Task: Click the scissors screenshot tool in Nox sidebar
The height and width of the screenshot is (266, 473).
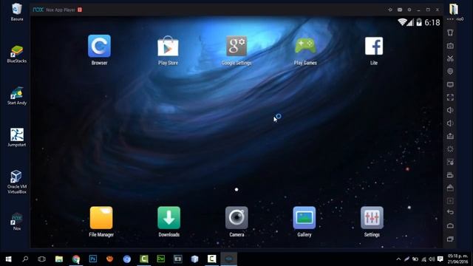Action: [450, 58]
